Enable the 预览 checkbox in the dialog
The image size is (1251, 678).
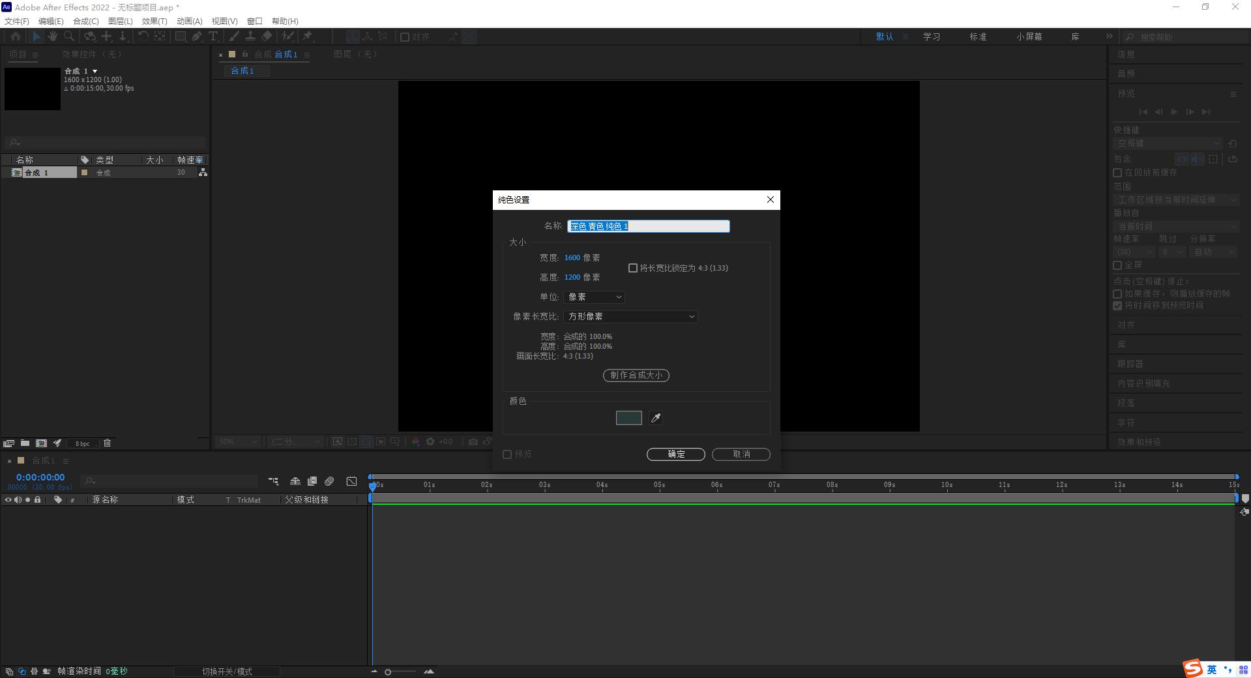pyautogui.click(x=507, y=454)
